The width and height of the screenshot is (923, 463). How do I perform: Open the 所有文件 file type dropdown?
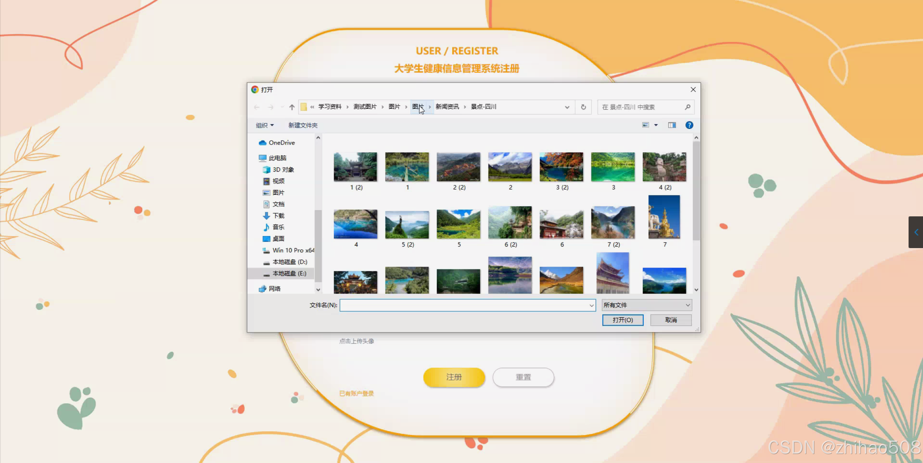click(x=646, y=305)
